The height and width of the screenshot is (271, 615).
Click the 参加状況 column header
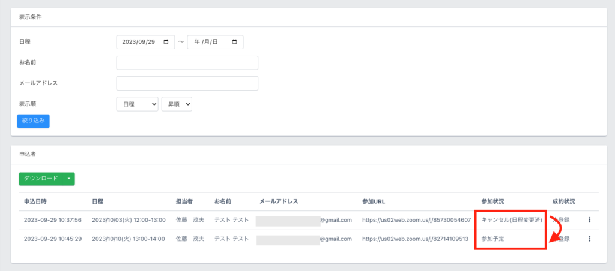click(493, 201)
